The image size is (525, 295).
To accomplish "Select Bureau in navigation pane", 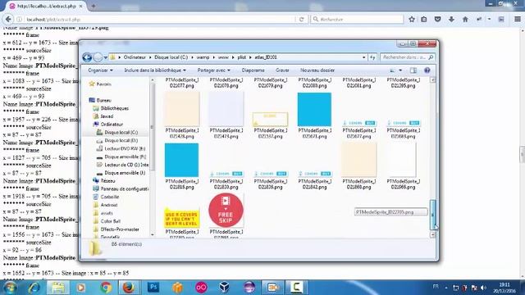I will [x=100, y=100].
